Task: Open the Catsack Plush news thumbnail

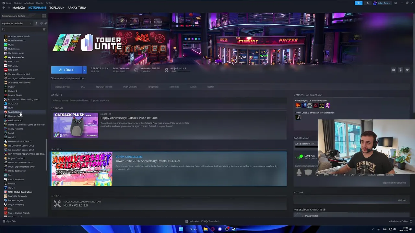Action: (76, 125)
